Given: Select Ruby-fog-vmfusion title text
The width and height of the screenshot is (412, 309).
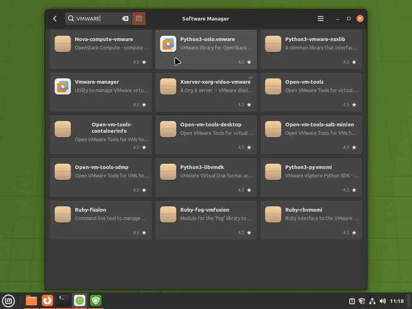Looking at the screenshot, I should tap(204, 210).
